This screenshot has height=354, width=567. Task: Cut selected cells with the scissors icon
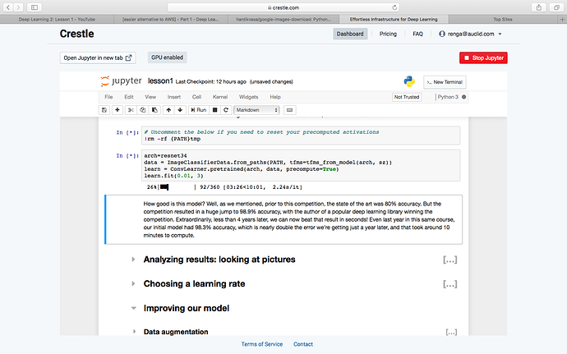coord(131,109)
